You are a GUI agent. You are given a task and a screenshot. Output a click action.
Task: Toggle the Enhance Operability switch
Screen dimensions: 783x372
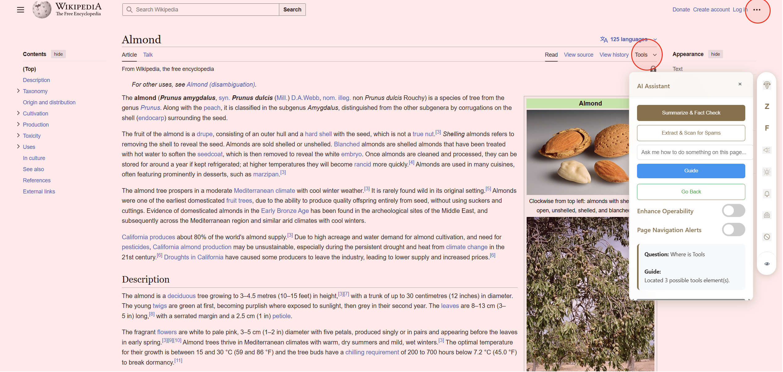point(733,211)
